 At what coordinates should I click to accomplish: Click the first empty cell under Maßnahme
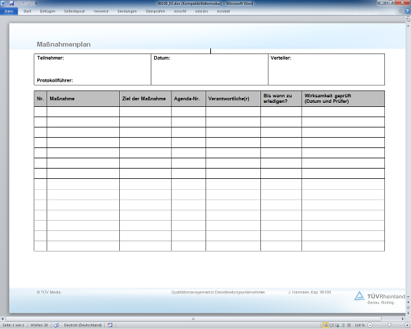pyautogui.click(x=83, y=112)
